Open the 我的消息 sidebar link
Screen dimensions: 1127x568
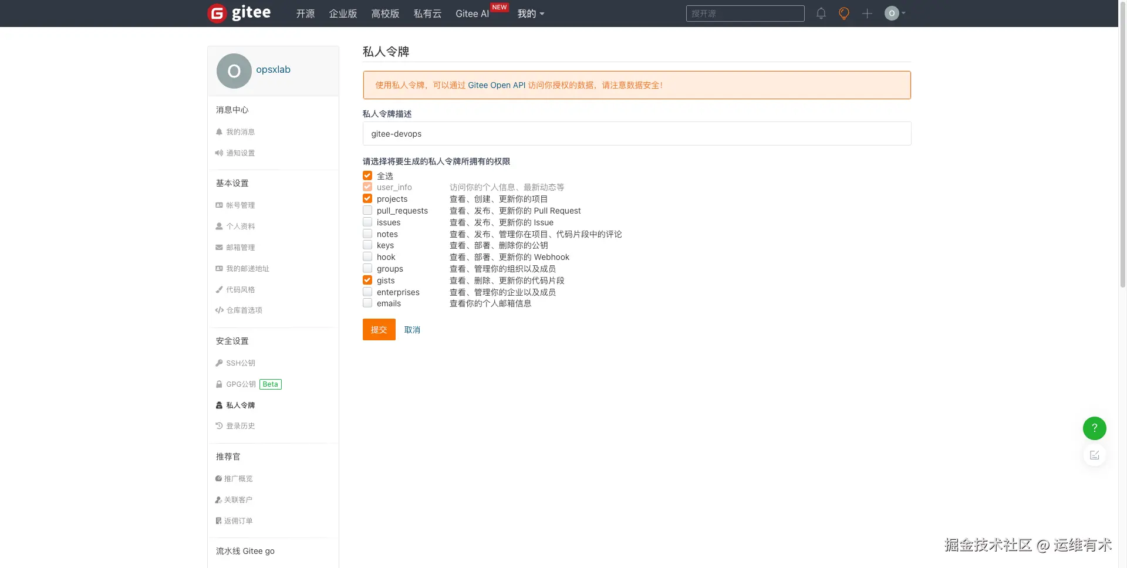241,132
